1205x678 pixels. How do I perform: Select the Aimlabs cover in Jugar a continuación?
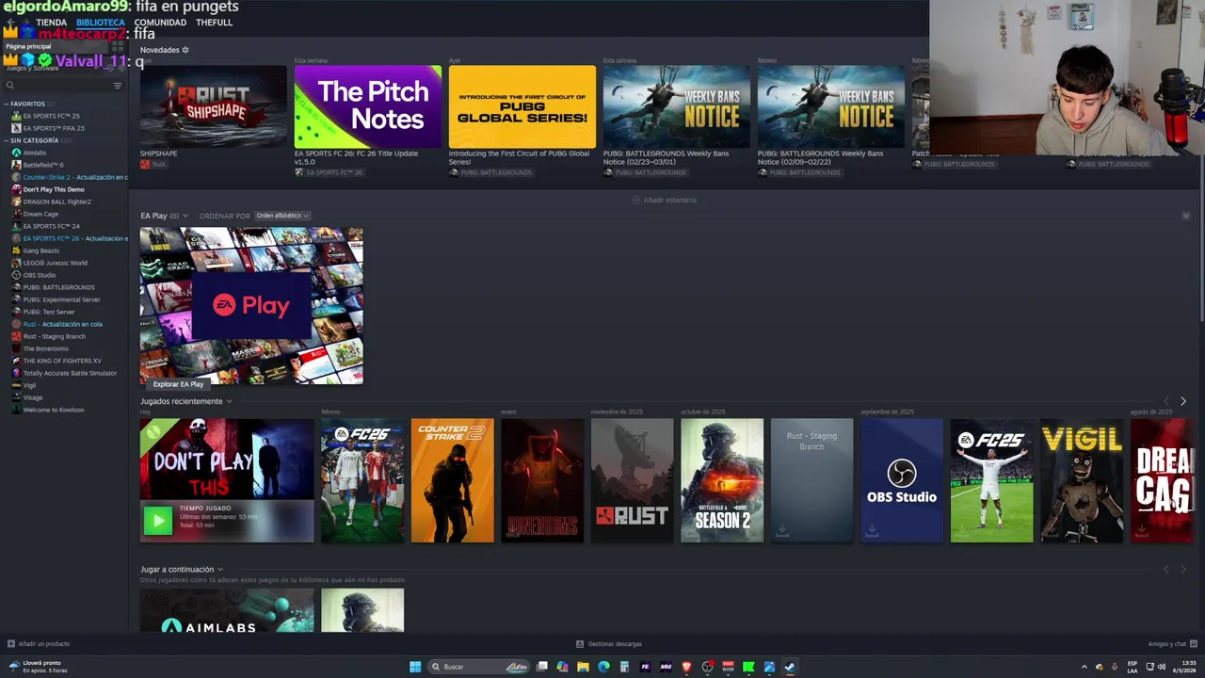pyautogui.click(x=227, y=610)
